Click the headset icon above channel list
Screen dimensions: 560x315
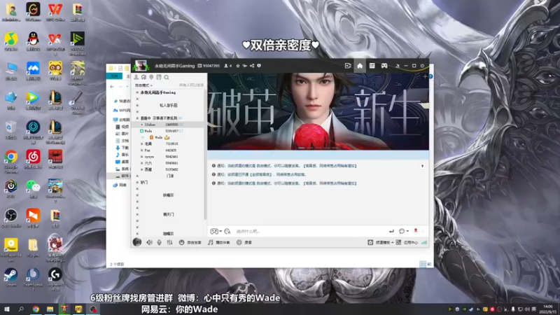[143, 77]
